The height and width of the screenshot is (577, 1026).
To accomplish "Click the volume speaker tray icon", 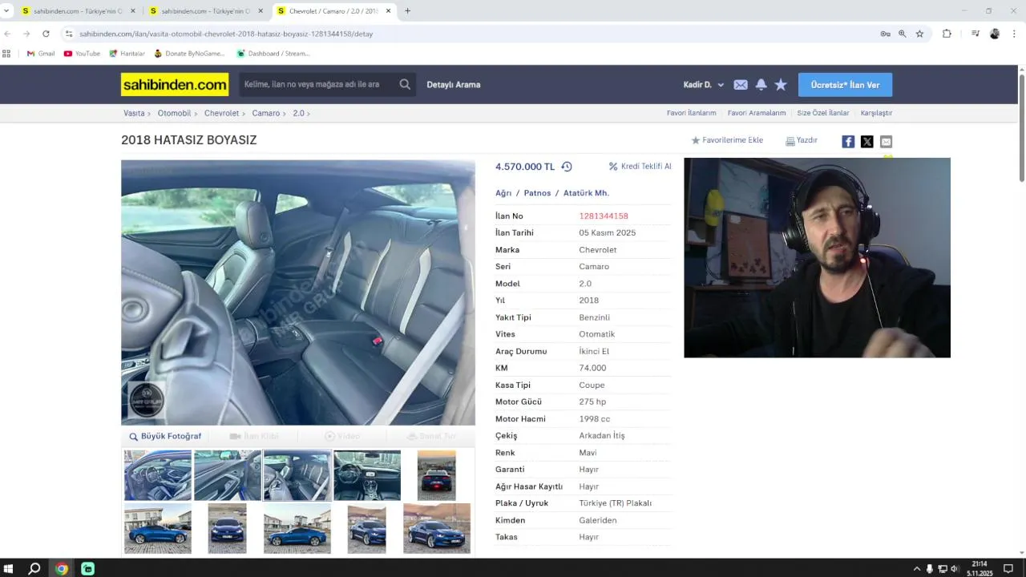I will (x=954, y=569).
